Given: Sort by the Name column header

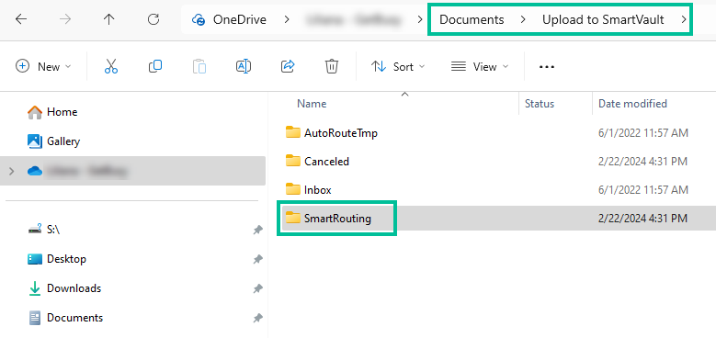Looking at the screenshot, I should (312, 104).
